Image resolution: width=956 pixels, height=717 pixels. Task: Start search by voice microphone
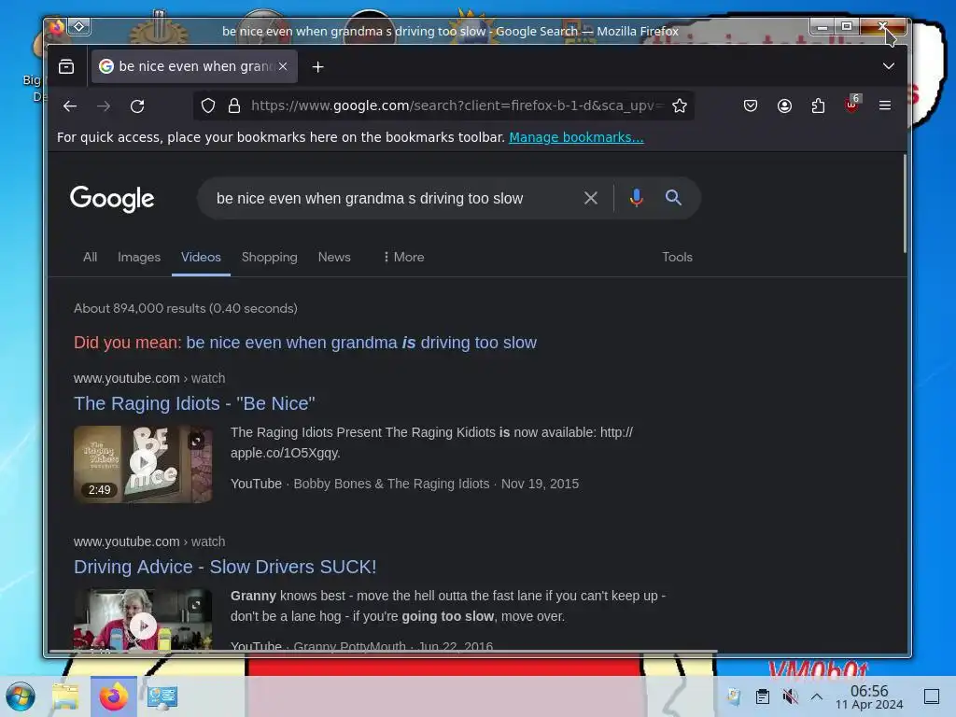point(637,198)
